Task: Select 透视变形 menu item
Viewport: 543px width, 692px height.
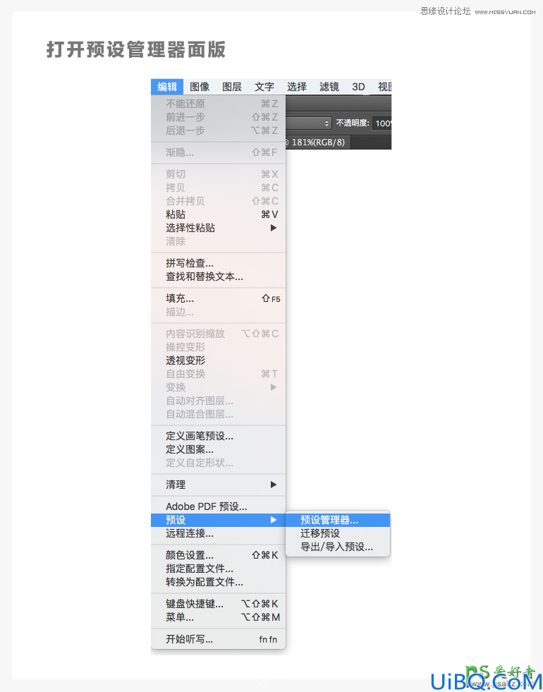Action: point(219,360)
